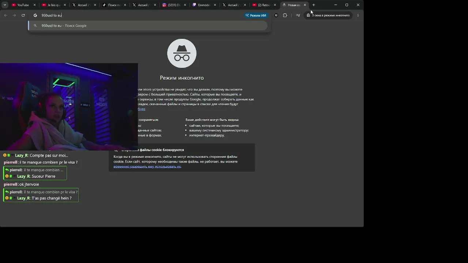Click the "3 окна в режиме инкогнито" chip
Image resolution: width=468 pixels, height=263 pixels.
pos(328,15)
